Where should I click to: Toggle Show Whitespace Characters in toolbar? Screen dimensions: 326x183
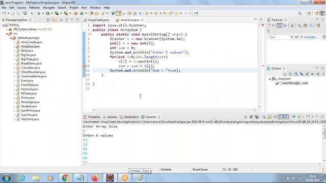141,14
